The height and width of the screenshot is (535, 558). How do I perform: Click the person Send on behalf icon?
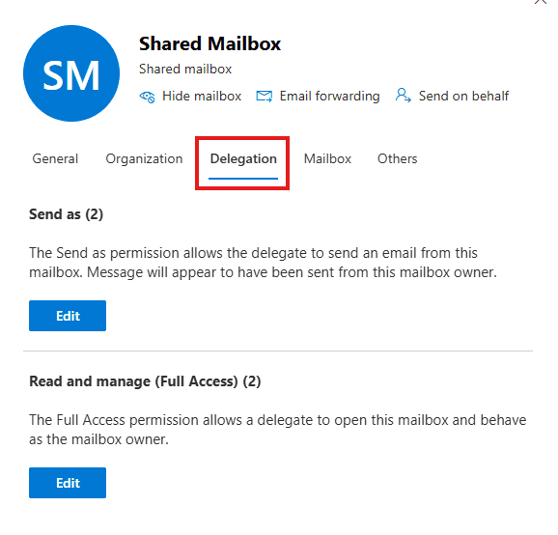[x=403, y=96]
